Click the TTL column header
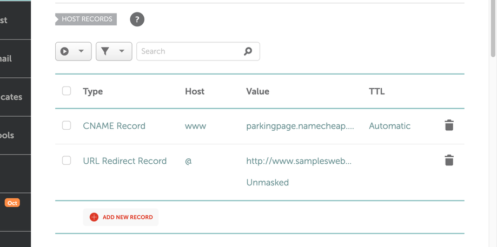 click(x=376, y=91)
